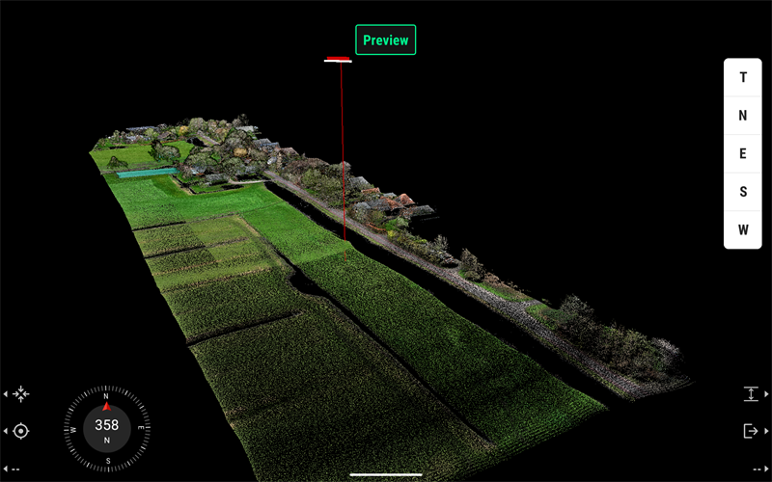Expand arrow left of converging arrows icon
This screenshot has height=482, width=772.
pyautogui.click(x=6, y=394)
